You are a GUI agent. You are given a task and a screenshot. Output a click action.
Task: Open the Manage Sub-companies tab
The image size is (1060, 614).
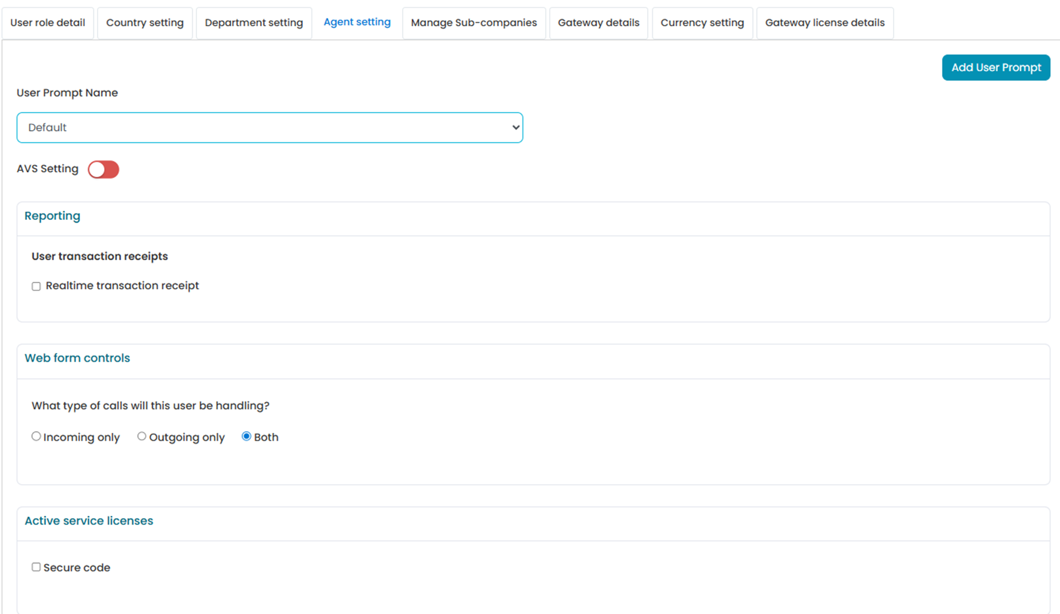click(474, 23)
